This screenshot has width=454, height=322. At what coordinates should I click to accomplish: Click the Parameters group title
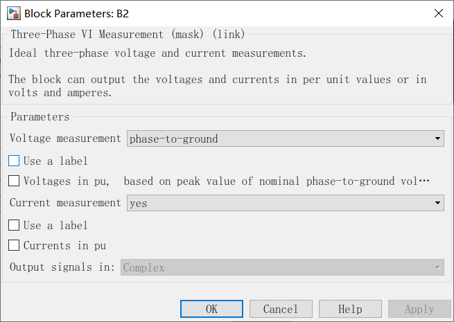point(40,116)
